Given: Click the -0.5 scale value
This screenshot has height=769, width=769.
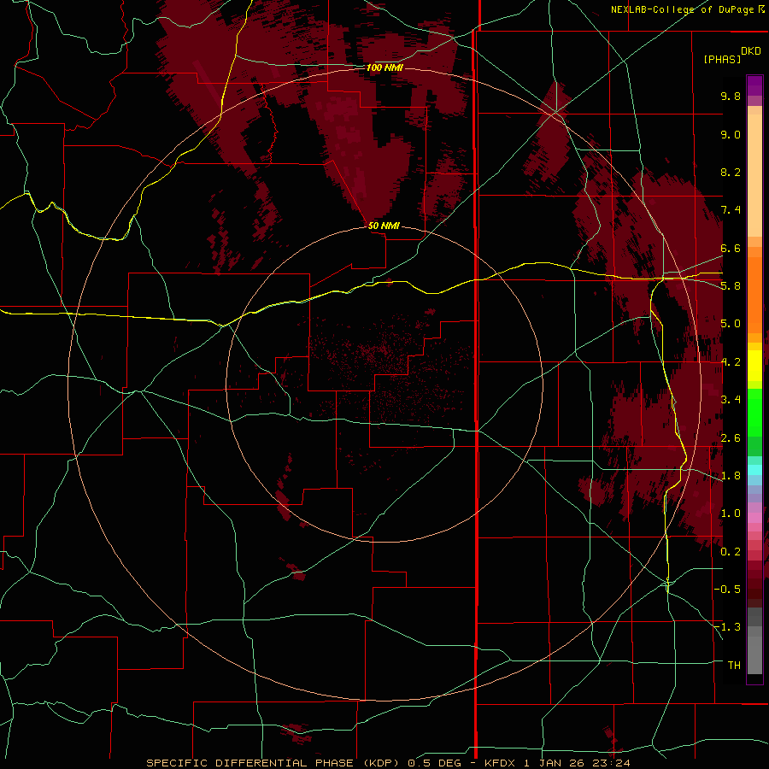Looking at the screenshot, I should 727,590.
